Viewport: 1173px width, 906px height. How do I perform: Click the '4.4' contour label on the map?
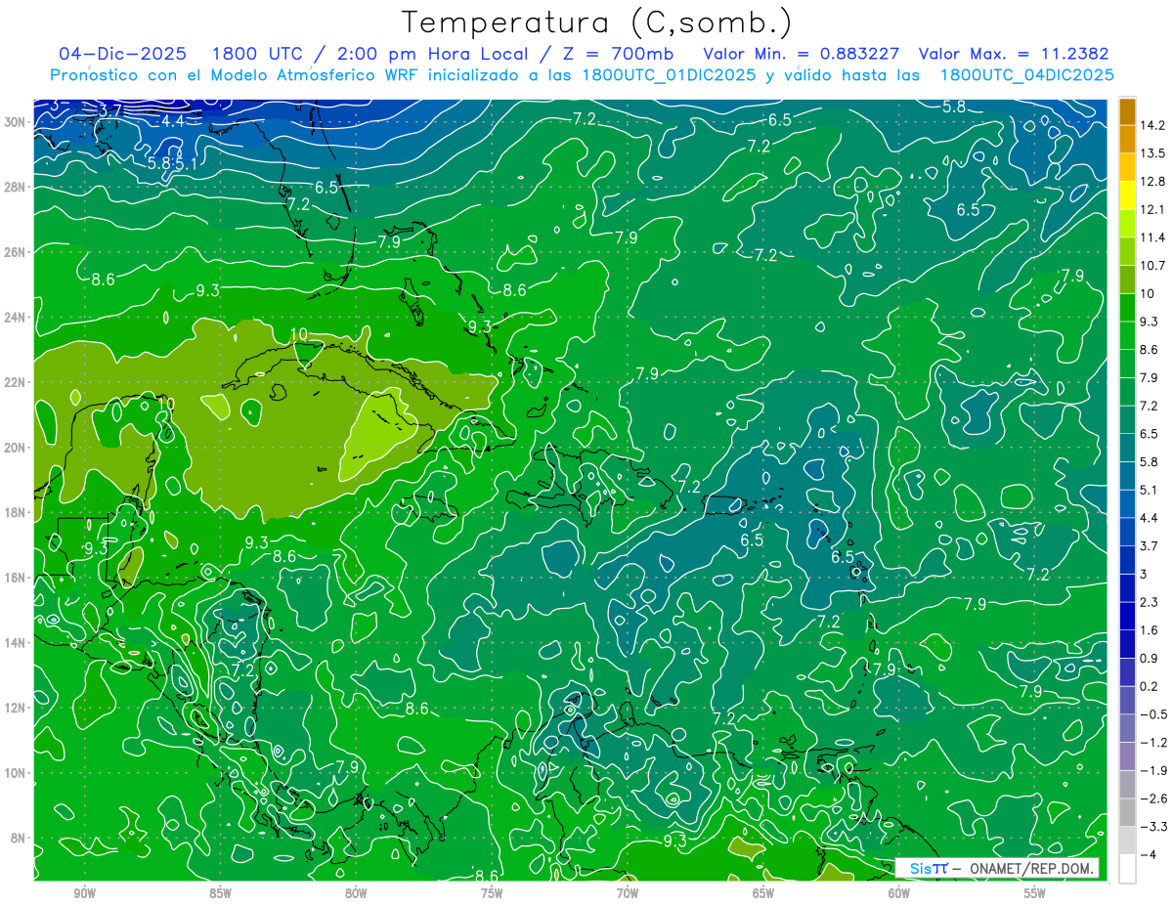pyautogui.click(x=173, y=121)
